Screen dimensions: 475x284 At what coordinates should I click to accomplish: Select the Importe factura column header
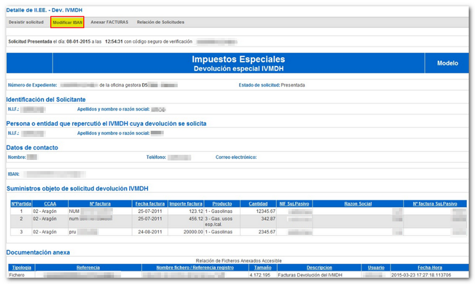click(x=186, y=204)
